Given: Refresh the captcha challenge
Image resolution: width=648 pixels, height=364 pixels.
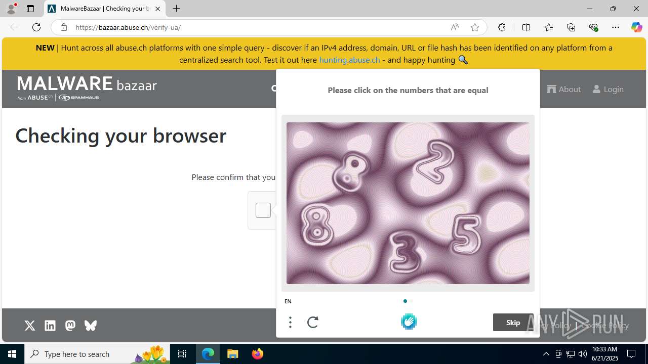Looking at the screenshot, I should pos(313,322).
